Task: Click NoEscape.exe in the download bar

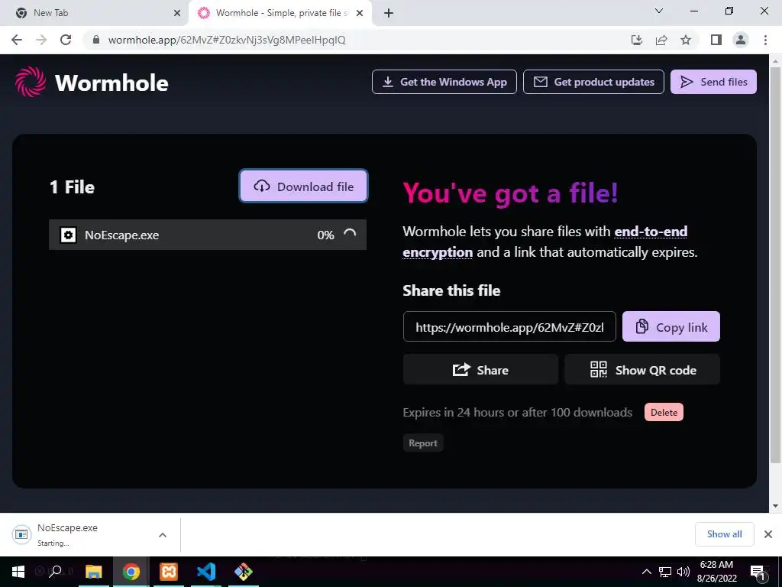Action: [67, 527]
